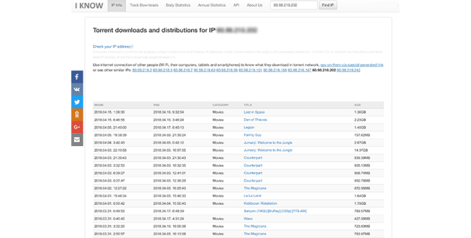Select the 427.08MB size cell
The height and width of the screenshot is (238, 471).
362,219
